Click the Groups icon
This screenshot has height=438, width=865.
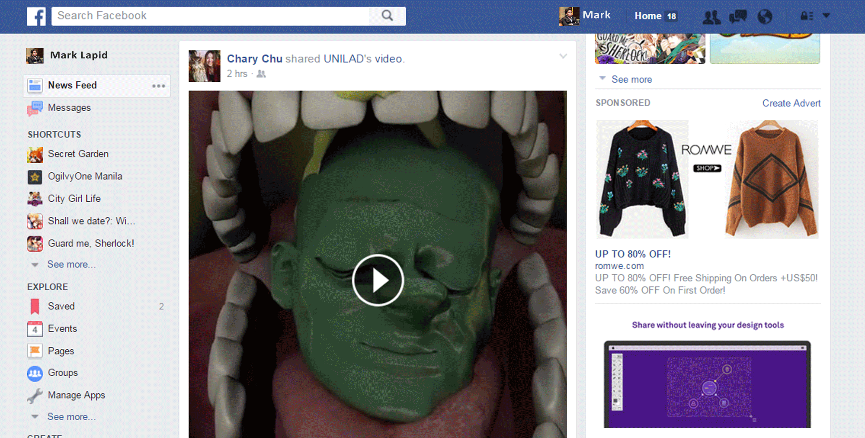[x=35, y=373]
